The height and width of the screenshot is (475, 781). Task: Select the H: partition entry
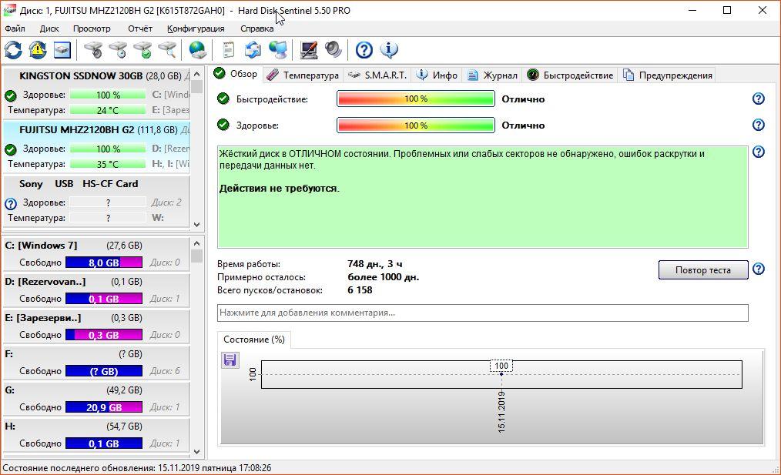pyautogui.click(x=96, y=435)
